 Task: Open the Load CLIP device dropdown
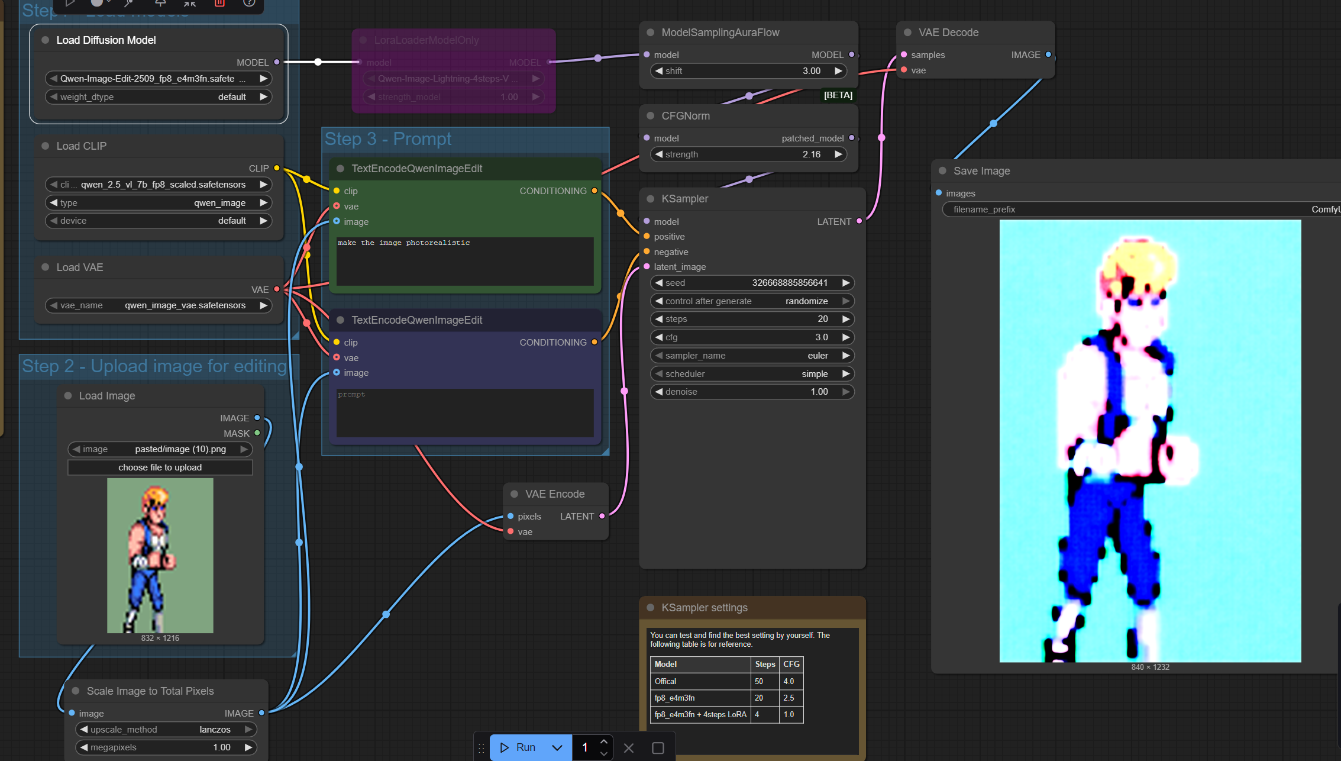[159, 221]
